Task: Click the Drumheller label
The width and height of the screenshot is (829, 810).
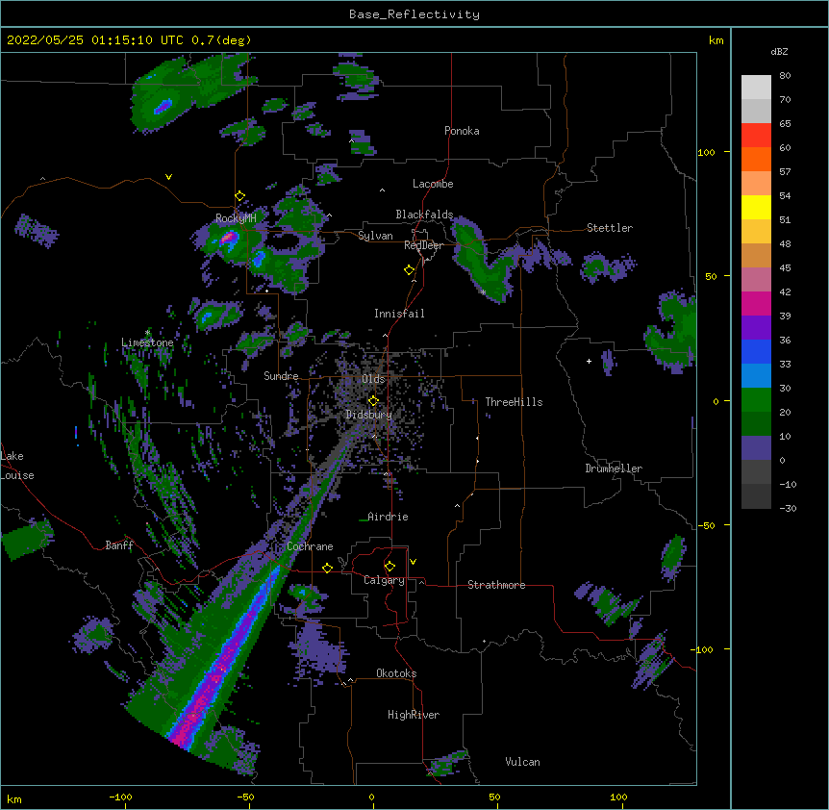Action: click(x=614, y=468)
